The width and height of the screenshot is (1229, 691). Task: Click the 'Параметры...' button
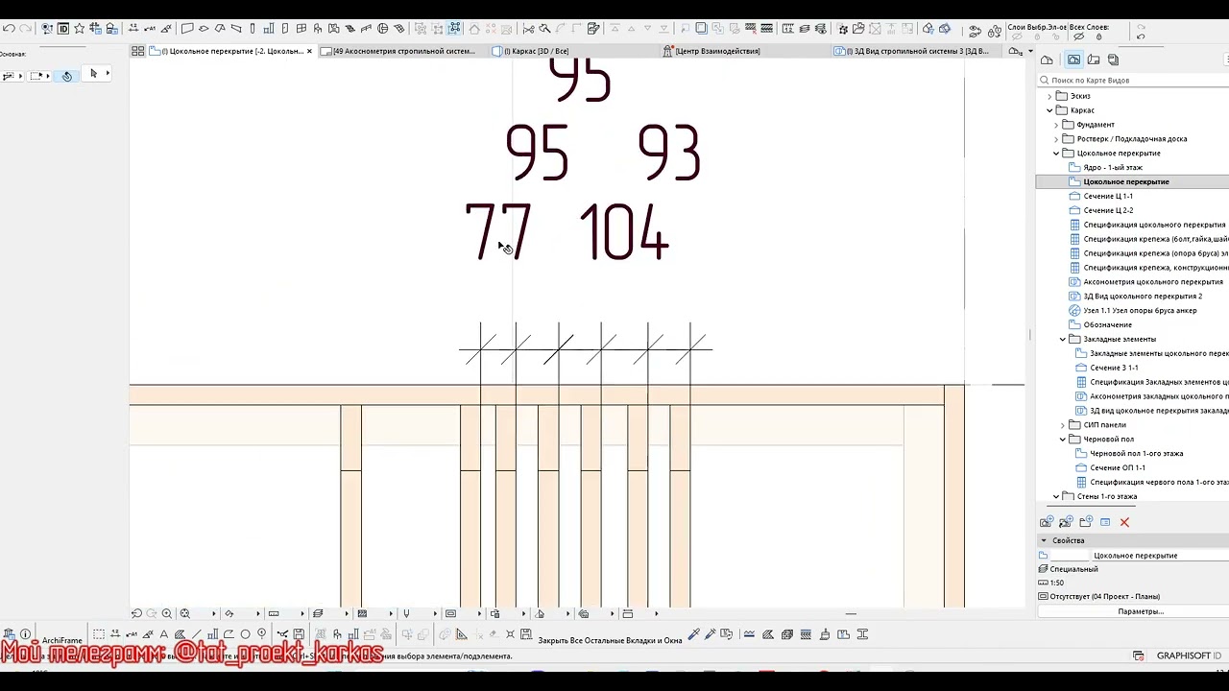tap(1141, 611)
